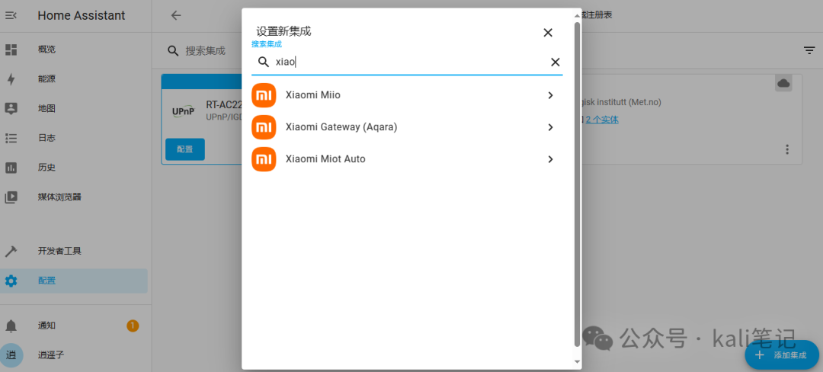
Task: Select 开发者工具 in sidebar menu
Action: click(60, 252)
